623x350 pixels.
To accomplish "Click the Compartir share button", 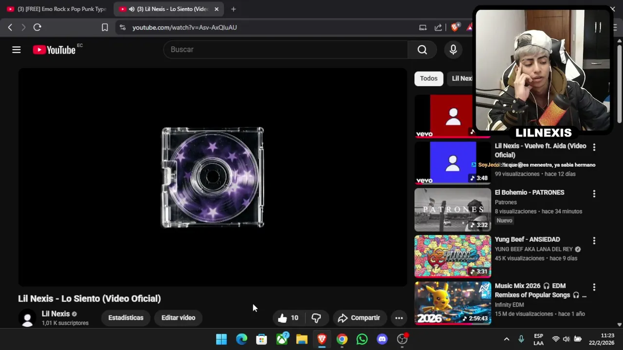I will (359, 318).
